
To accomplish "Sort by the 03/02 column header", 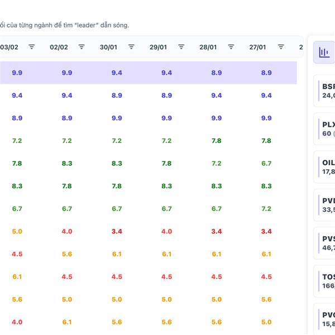I will [x=9, y=47].
